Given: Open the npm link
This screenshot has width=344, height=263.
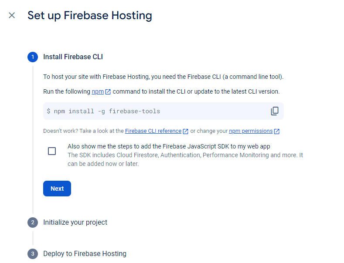Looking at the screenshot, I should pyautogui.click(x=98, y=91).
